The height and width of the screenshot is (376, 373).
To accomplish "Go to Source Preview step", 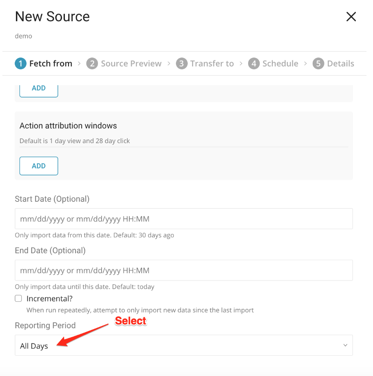I will point(131,64).
